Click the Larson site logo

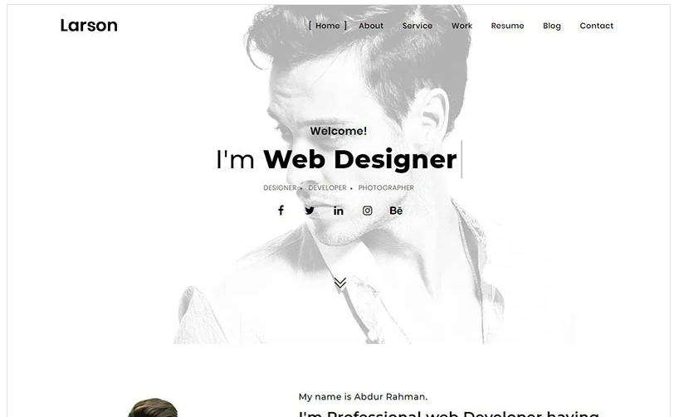[x=89, y=25]
